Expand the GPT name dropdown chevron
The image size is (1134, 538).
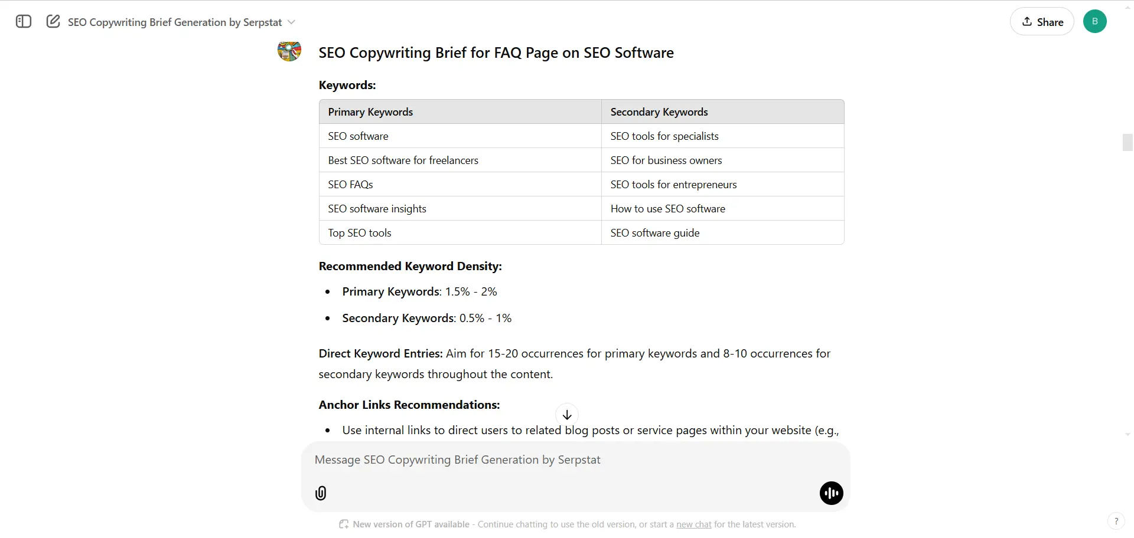[x=291, y=22]
